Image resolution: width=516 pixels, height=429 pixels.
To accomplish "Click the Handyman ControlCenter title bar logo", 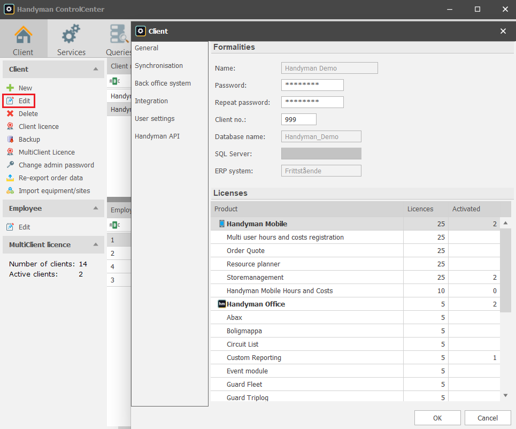I will (9, 9).
